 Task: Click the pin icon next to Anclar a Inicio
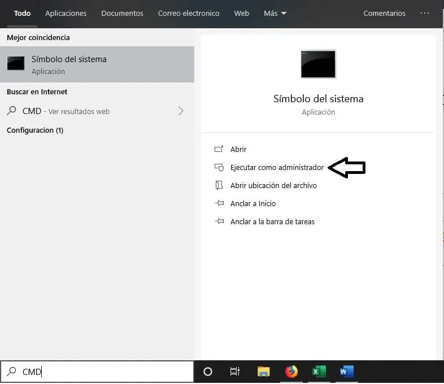click(219, 203)
